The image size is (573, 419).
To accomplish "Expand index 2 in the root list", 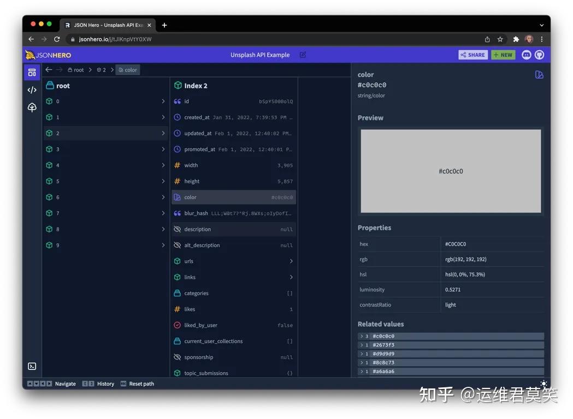I will pyautogui.click(x=162, y=133).
